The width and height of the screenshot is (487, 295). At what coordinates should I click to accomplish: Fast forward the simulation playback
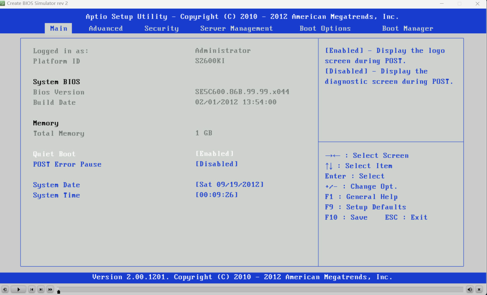pos(50,290)
